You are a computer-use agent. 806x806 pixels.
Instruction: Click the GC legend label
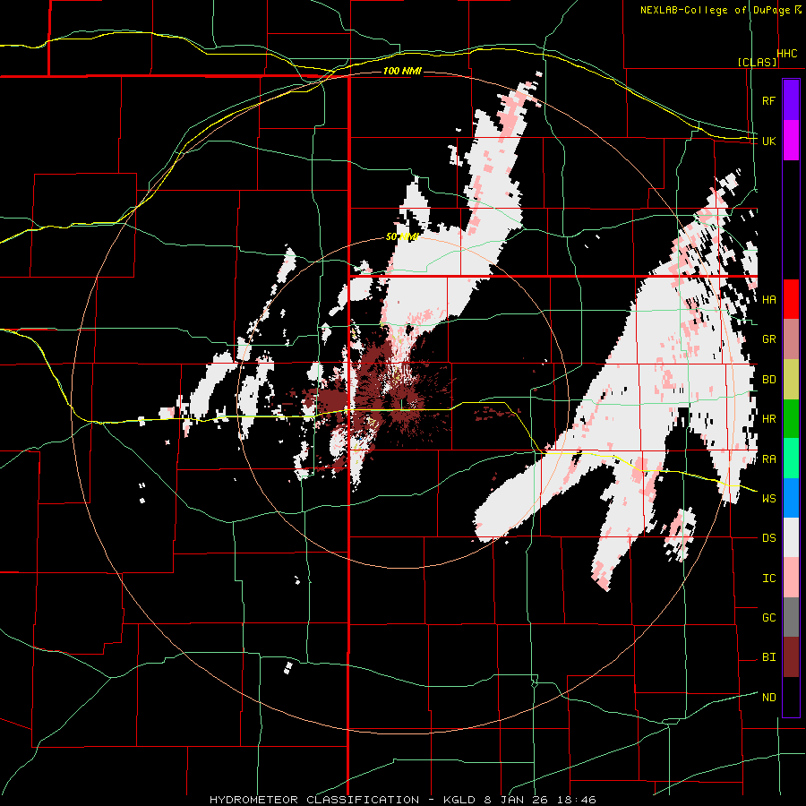pyautogui.click(x=768, y=618)
